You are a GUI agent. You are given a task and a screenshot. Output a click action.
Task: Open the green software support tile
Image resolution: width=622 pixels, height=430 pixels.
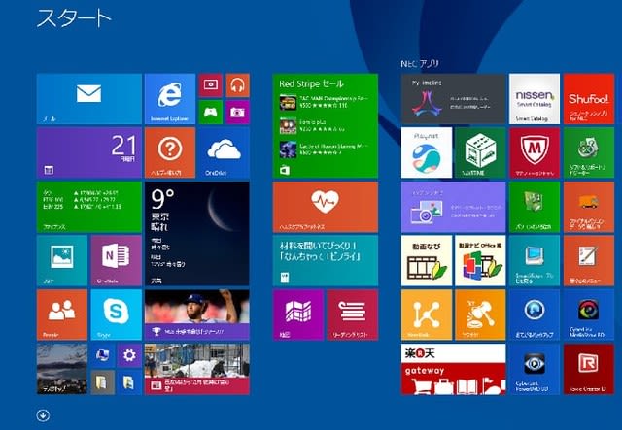(x=589, y=152)
